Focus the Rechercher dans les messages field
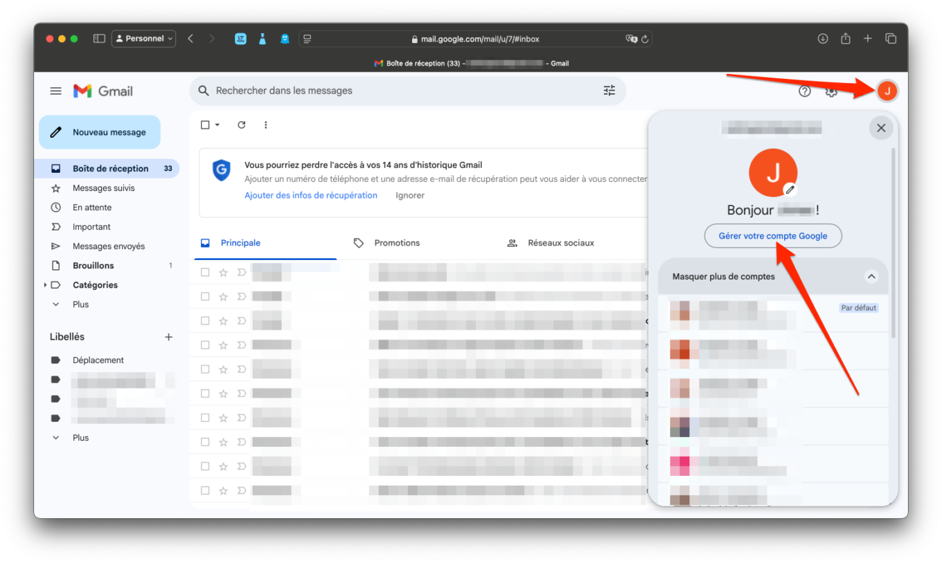Viewport: 942px width, 588px height. point(407,91)
